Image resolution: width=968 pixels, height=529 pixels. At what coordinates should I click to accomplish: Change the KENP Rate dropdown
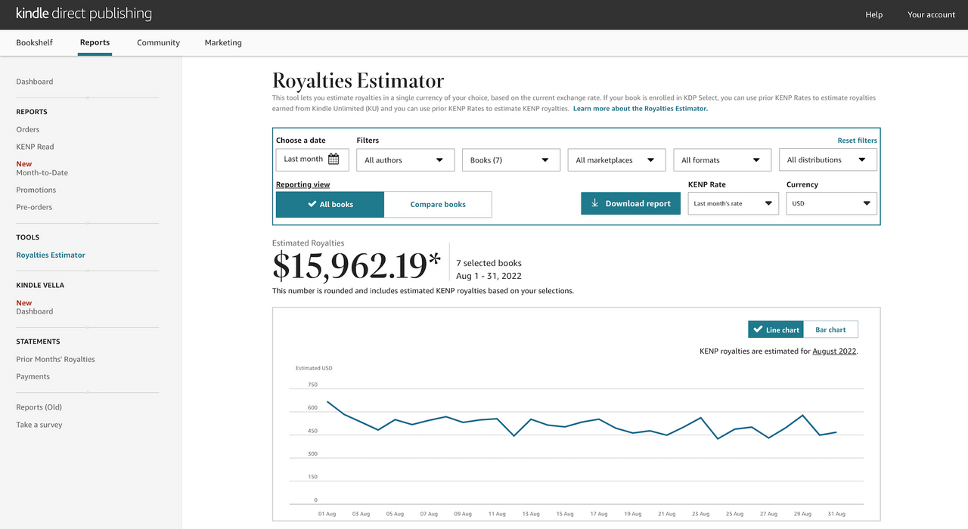tap(733, 203)
